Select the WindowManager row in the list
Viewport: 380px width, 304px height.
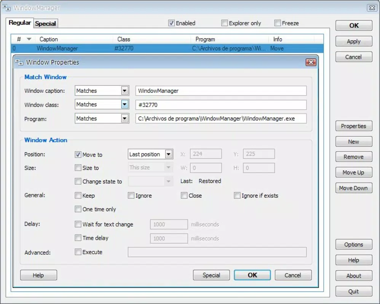167,48
